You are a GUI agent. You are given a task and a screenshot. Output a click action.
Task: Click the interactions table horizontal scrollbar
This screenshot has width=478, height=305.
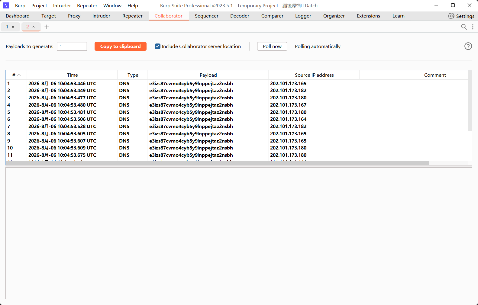(218, 163)
